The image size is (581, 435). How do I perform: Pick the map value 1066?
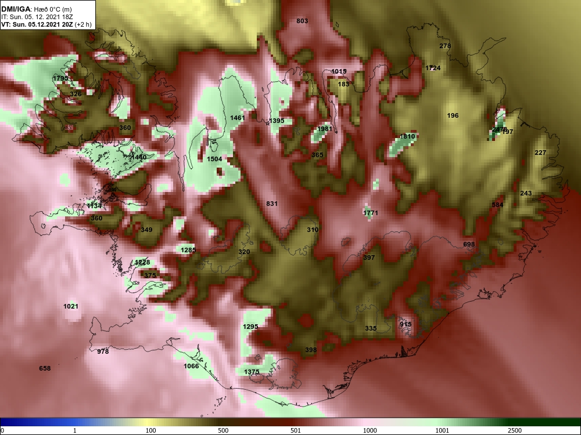[x=191, y=366]
